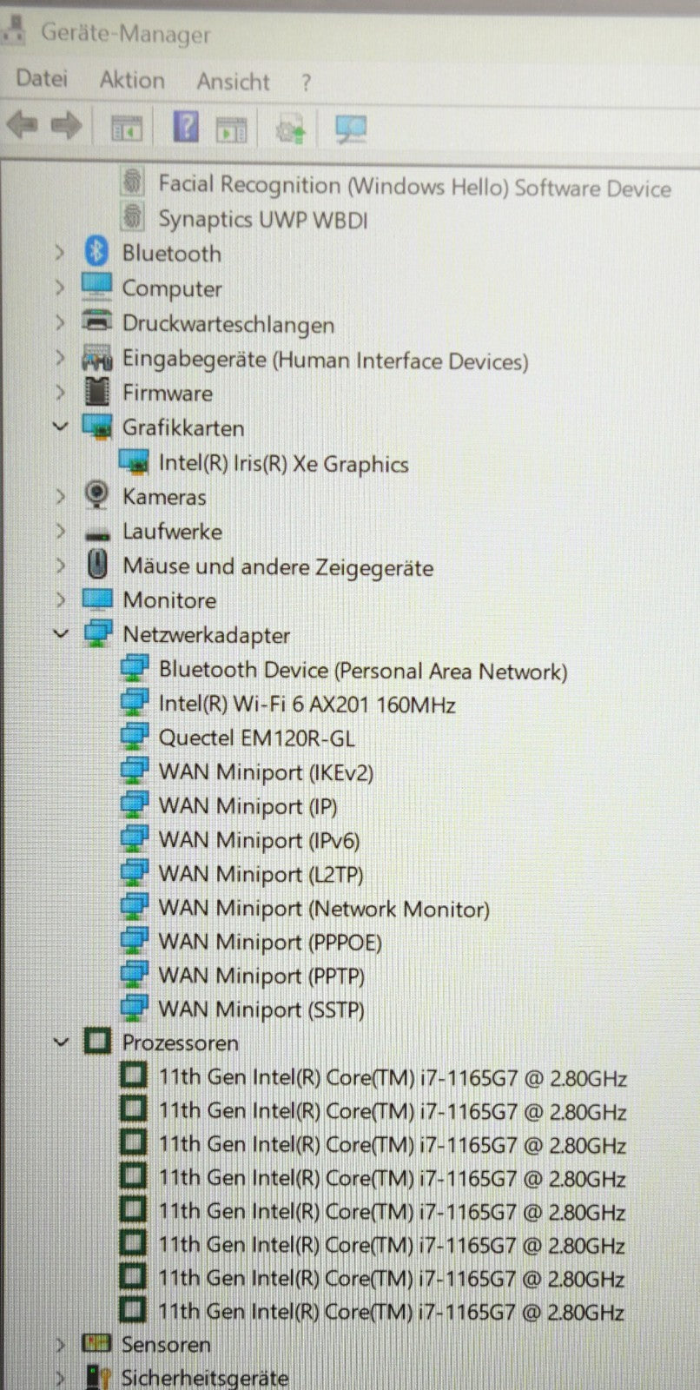700x1390 pixels.
Task: Select WAN Miniport (SSTP)
Action: (x=261, y=1009)
